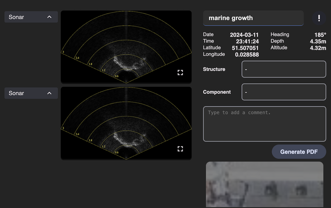Select the longitude value 0.028588
This screenshot has width=331, height=208.
247,55
